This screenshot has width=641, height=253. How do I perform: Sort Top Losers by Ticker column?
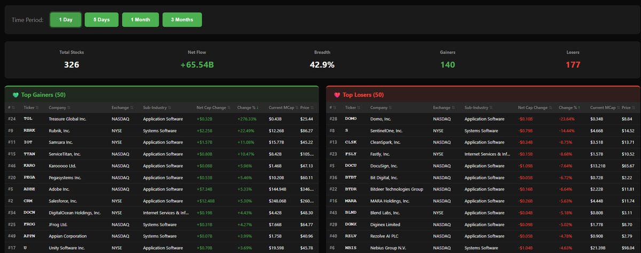[x=353, y=107]
